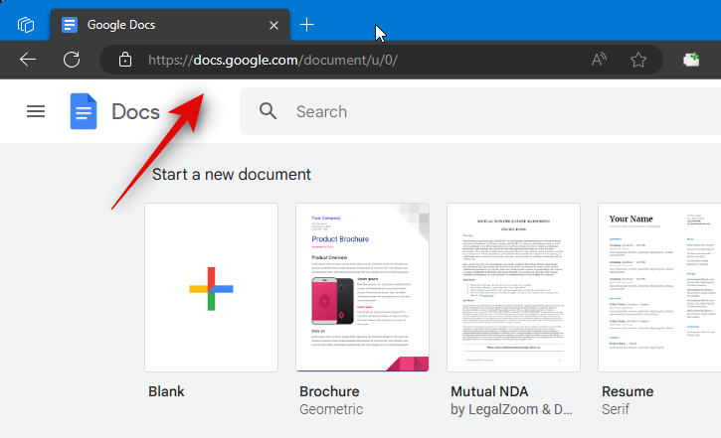Open the Mutual NDA template thumbnail
Viewport: 721px width, 438px height.
(x=513, y=287)
